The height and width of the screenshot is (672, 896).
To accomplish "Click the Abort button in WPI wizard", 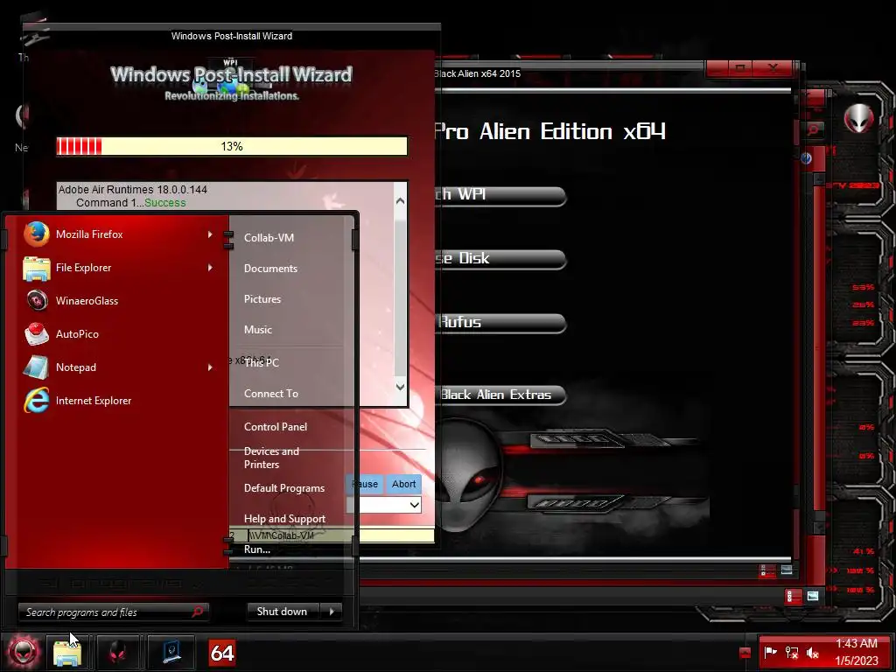I will [x=404, y=484].
